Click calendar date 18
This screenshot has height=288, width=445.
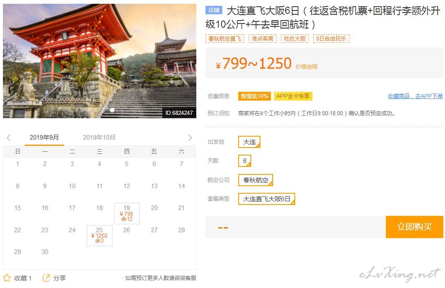(99, 208)
